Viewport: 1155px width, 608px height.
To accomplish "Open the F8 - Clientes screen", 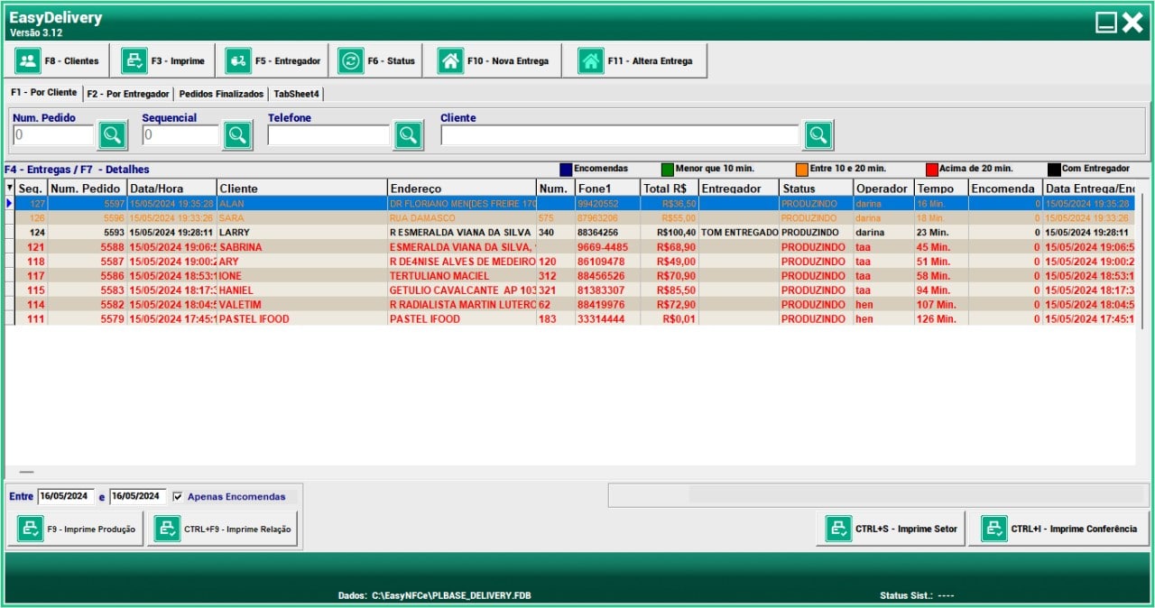I will pos(59,60).
